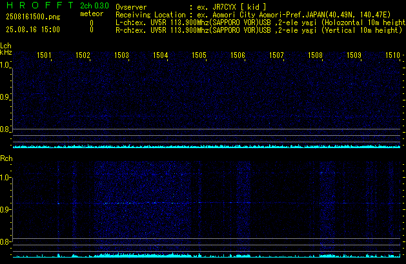Click the 1510 time marker
406x264 pixels.
point(392,55)
